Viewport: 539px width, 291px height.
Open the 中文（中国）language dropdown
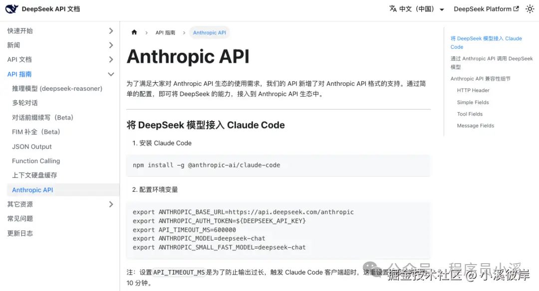[x=417, y=9]
